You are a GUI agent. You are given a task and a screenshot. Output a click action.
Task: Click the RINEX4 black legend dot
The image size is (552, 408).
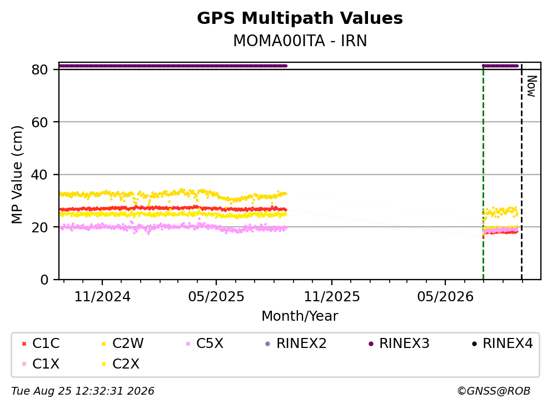[474, 344]
